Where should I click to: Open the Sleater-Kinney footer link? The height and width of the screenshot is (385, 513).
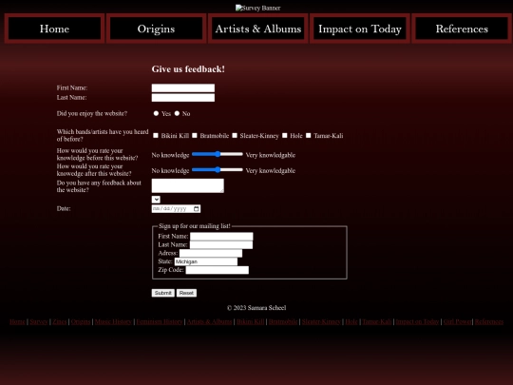[x=321, y=322]
